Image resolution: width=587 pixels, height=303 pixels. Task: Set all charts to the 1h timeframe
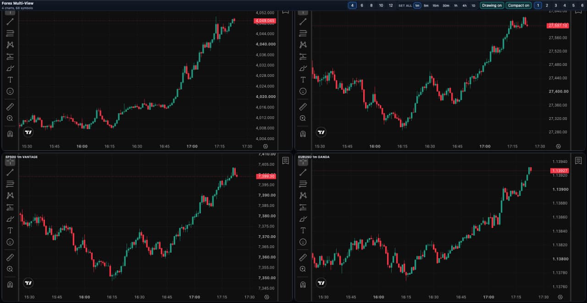(456, 5)
